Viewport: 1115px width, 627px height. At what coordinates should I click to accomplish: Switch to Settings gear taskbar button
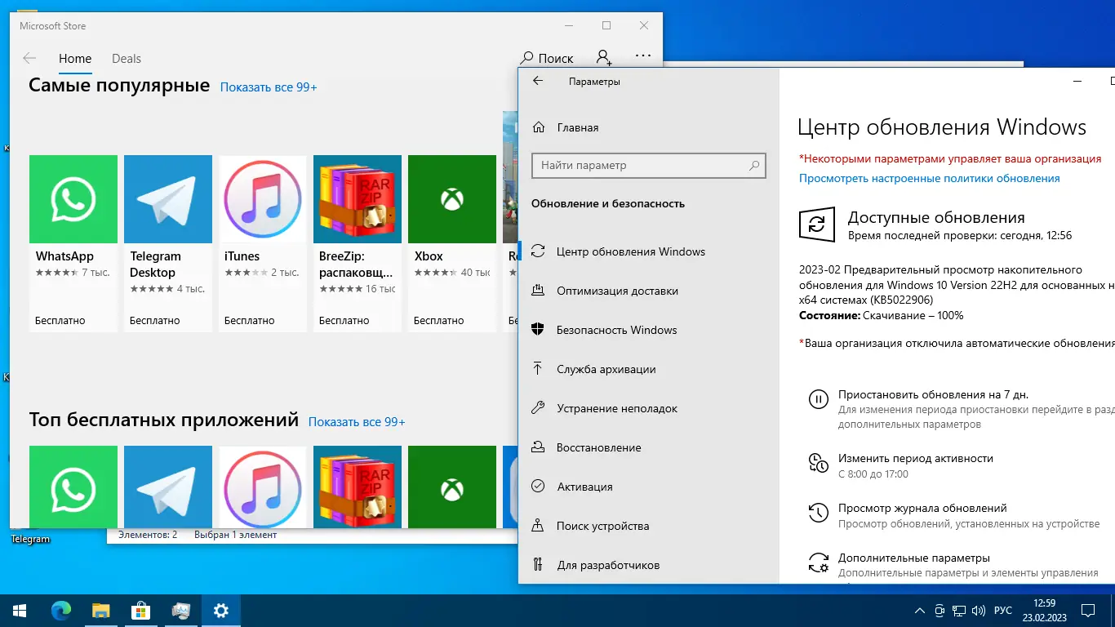(220, 610)
